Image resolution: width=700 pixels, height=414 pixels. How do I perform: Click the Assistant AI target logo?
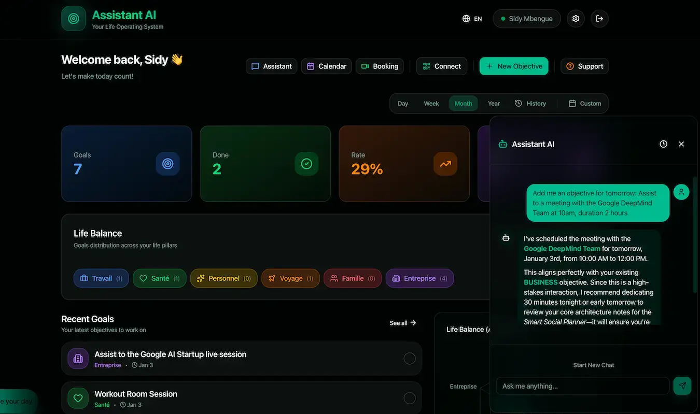(x=74, y=19)
